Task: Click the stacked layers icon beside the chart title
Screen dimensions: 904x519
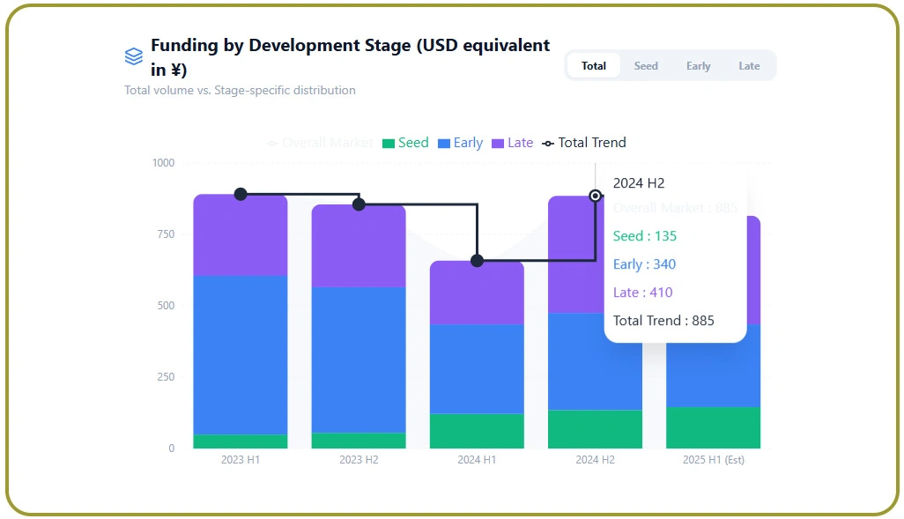Action: 133,56
